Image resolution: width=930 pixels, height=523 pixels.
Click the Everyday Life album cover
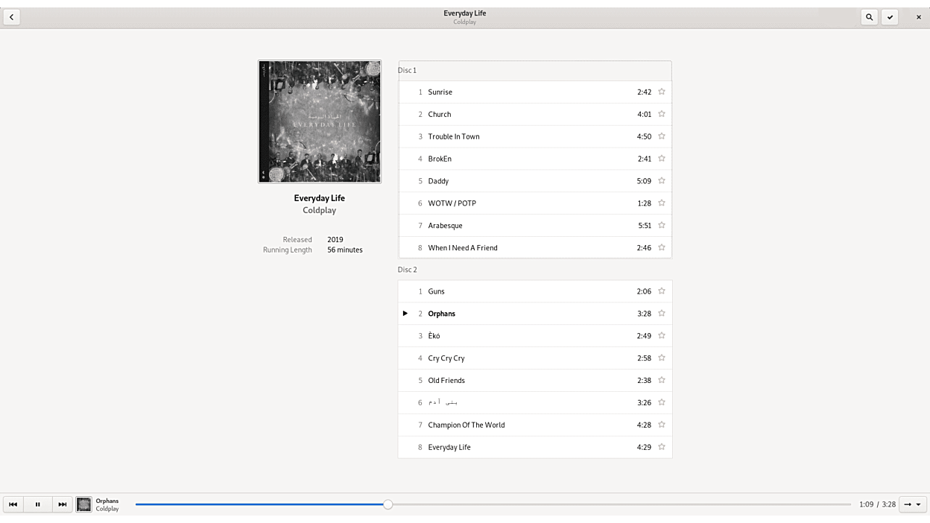pyautogui.click(x=319, y=121)
